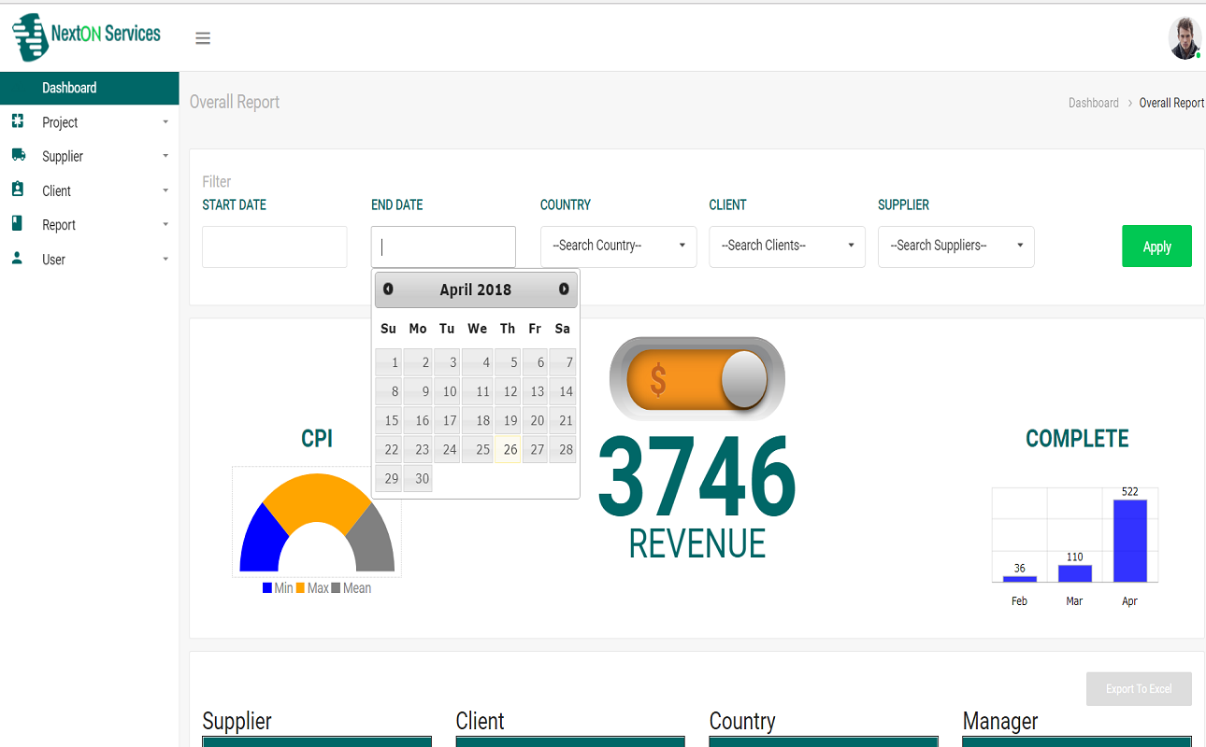Expand the User sidebar menu

coord(54,260)
